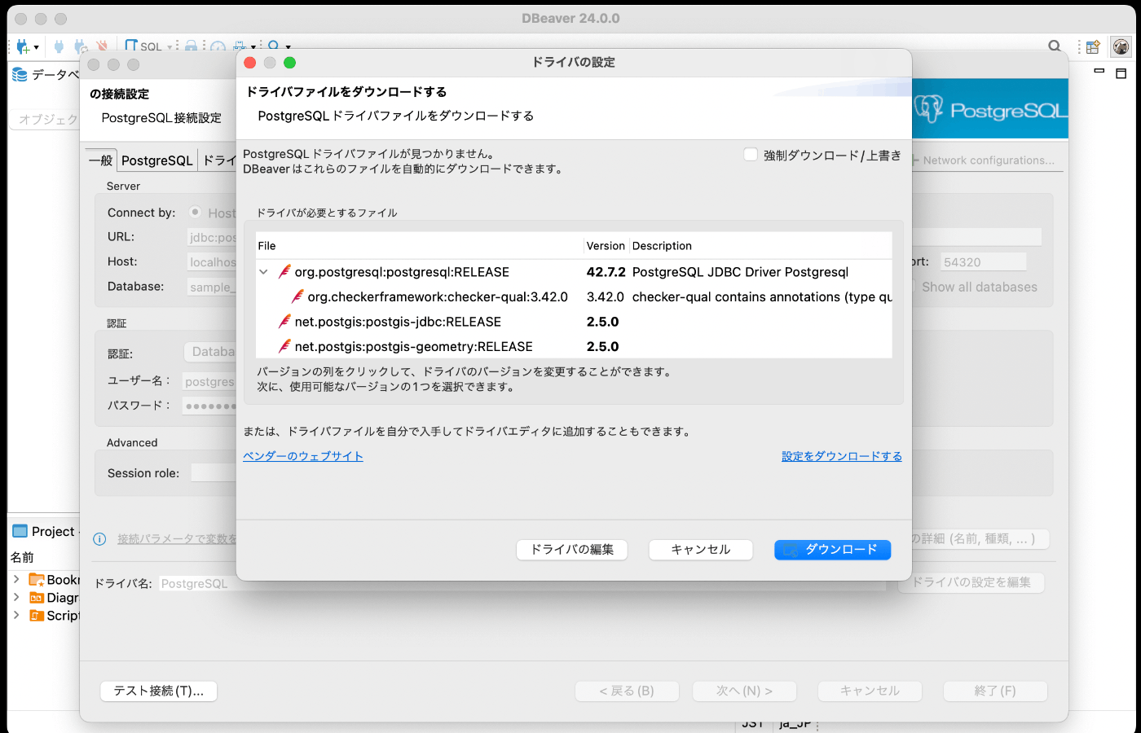Screen dimensions: 1141x733
Task: Click the blue search magnifier in left toolbar
Action: point(274,46)
